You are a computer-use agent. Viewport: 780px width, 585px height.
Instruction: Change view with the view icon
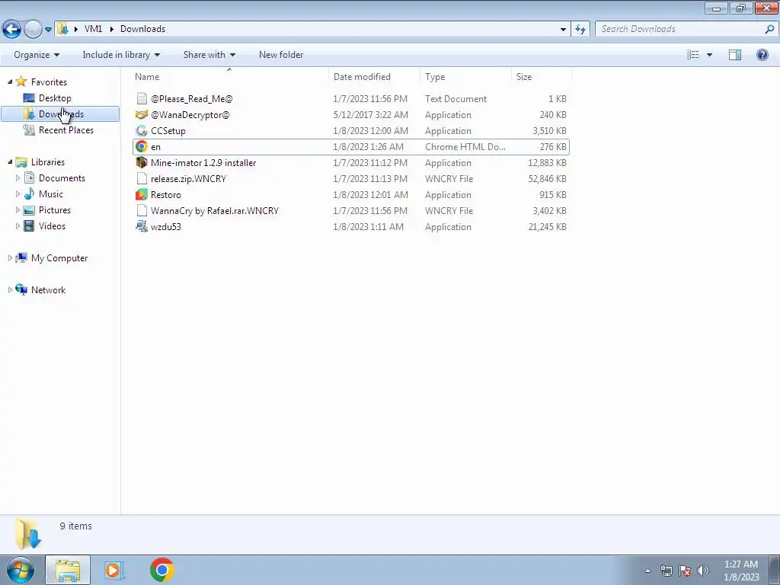pos(693,55)
